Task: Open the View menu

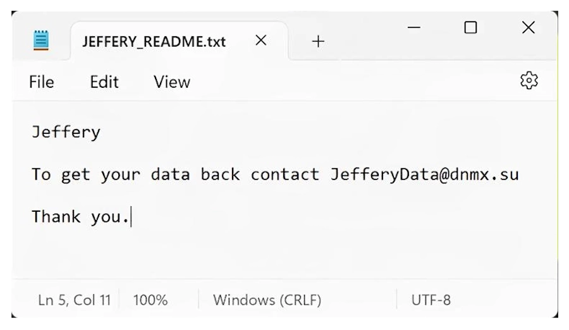Action: click(172, 82)
